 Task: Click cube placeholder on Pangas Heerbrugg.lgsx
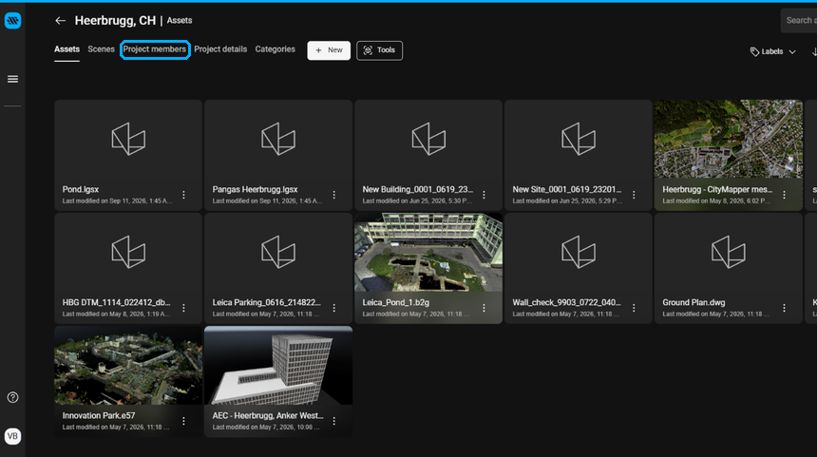coord(278,139)
